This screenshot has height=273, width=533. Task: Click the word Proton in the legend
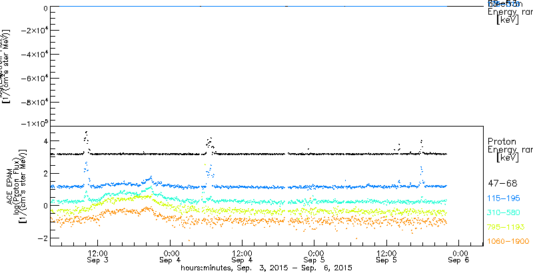point(502,142)
